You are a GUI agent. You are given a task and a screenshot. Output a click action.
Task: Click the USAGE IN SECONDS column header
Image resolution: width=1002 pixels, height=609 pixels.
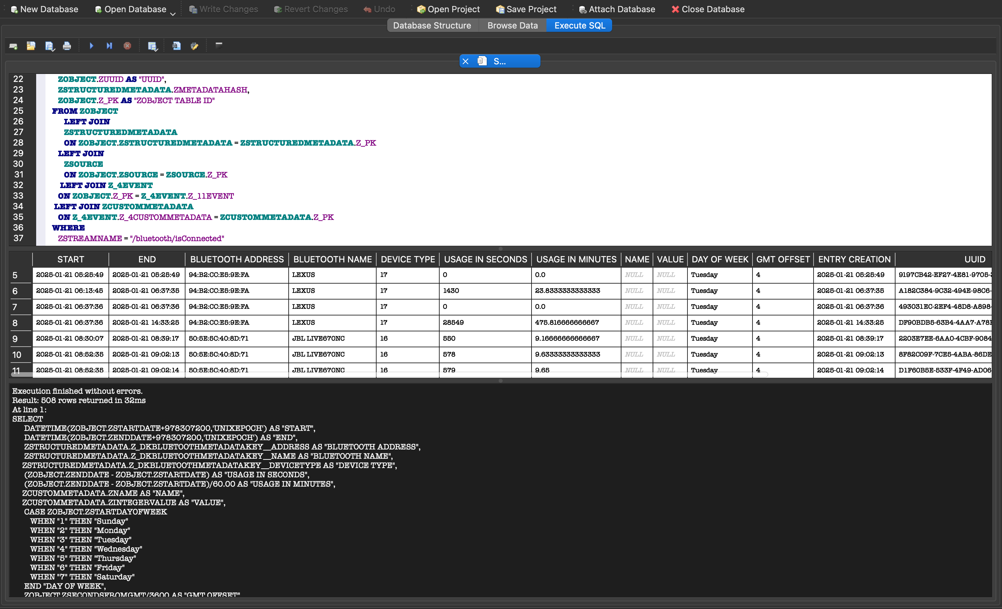click(485, 259)
